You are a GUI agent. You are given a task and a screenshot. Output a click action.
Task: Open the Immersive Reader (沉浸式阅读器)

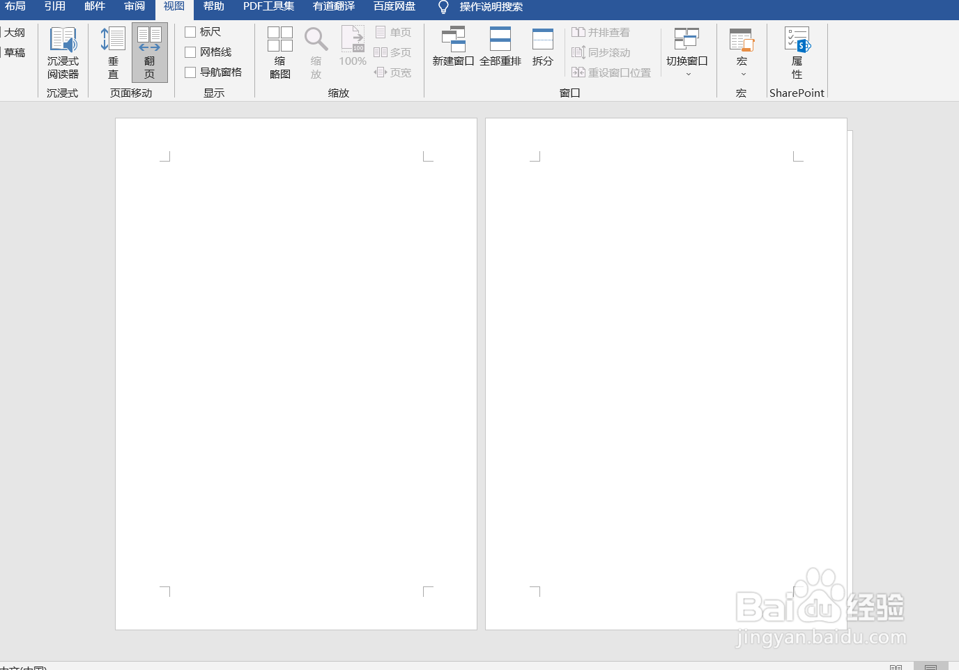point(63,53)
